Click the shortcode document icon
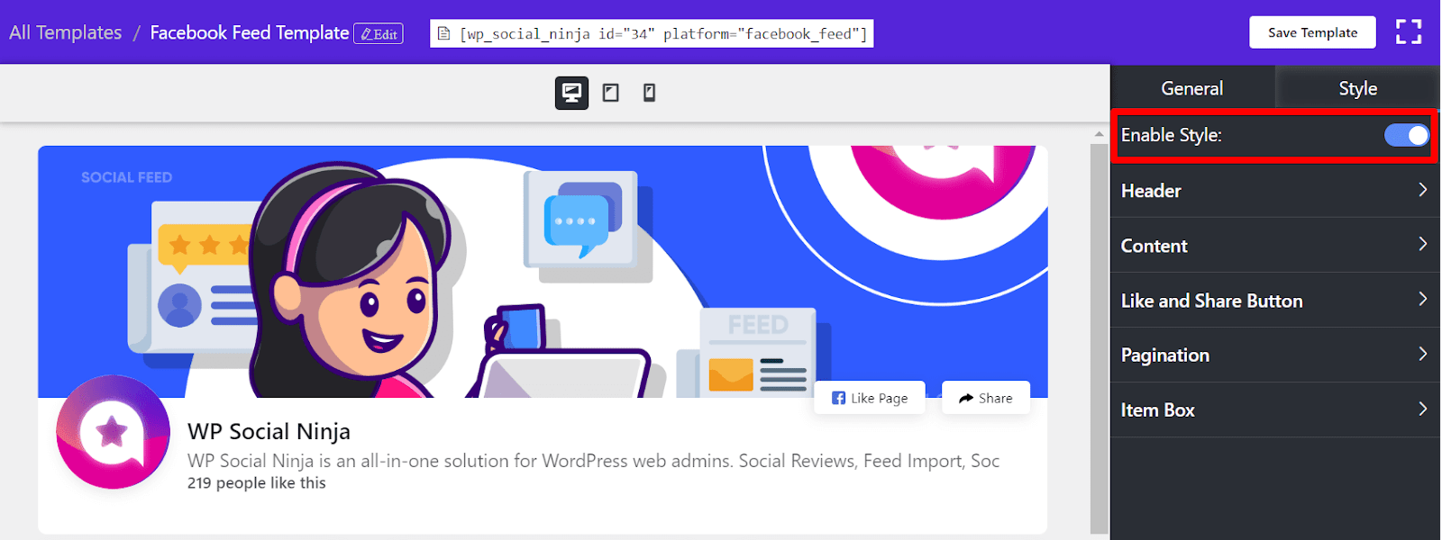 (x=443, y=34)
